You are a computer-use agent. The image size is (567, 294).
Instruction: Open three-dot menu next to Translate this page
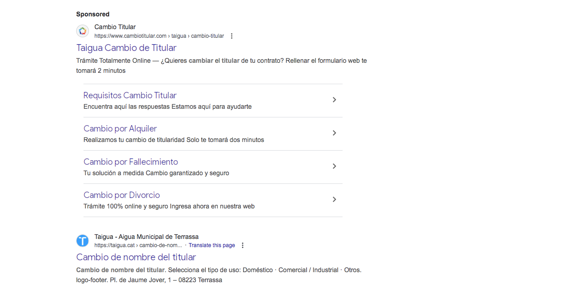point(243,245)
